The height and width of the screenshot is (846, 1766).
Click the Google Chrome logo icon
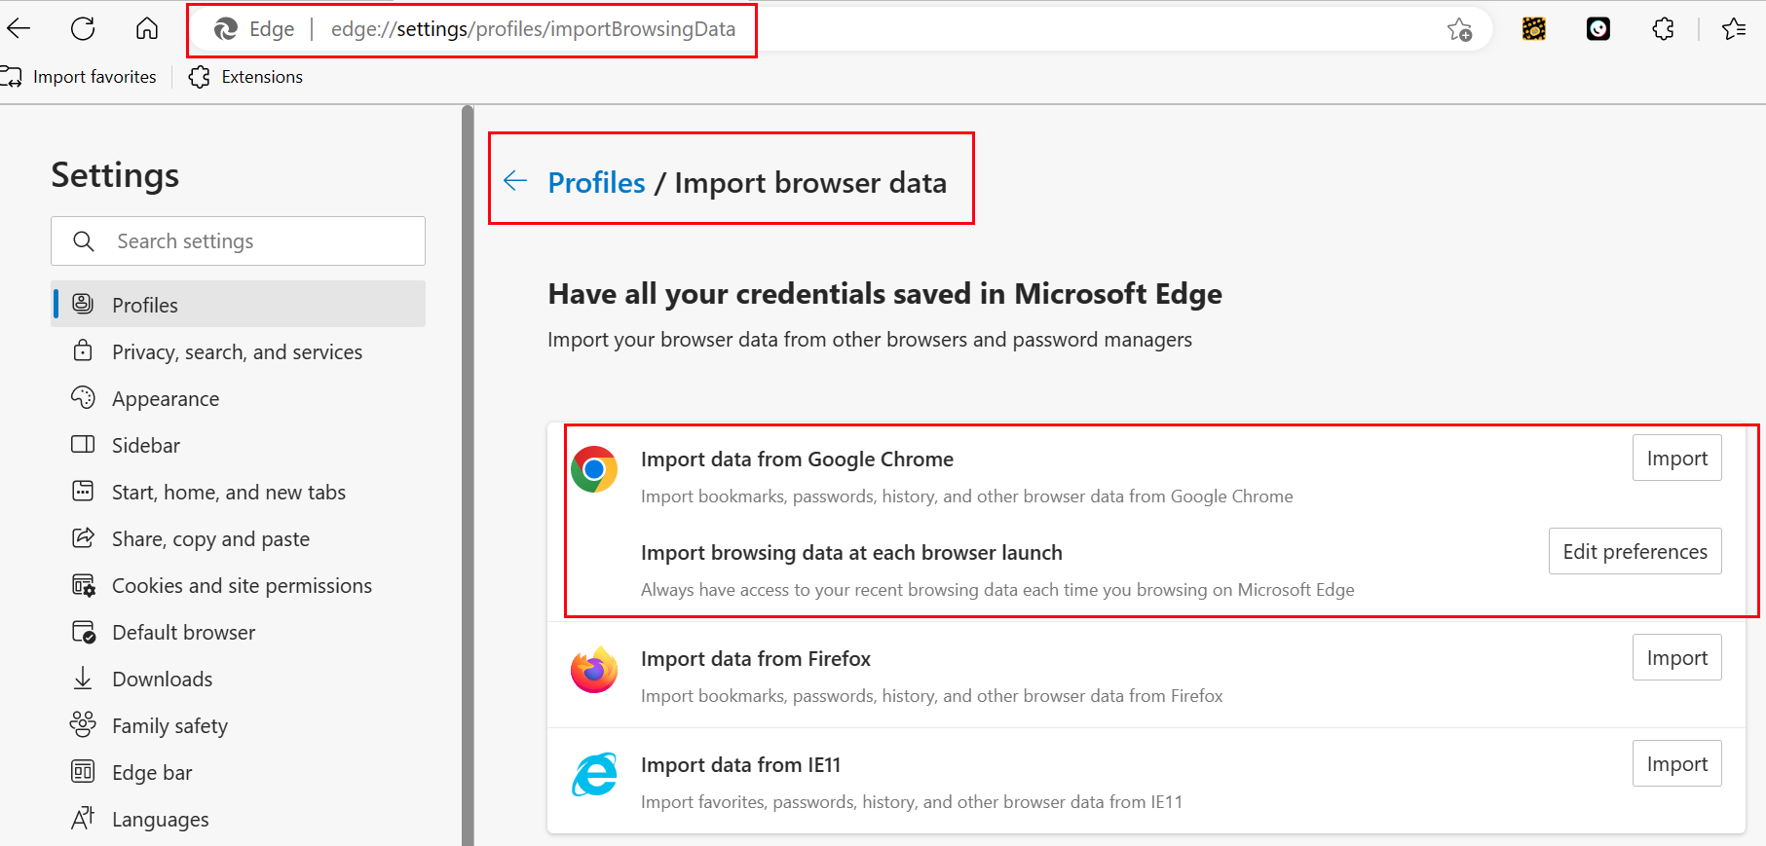594,470
